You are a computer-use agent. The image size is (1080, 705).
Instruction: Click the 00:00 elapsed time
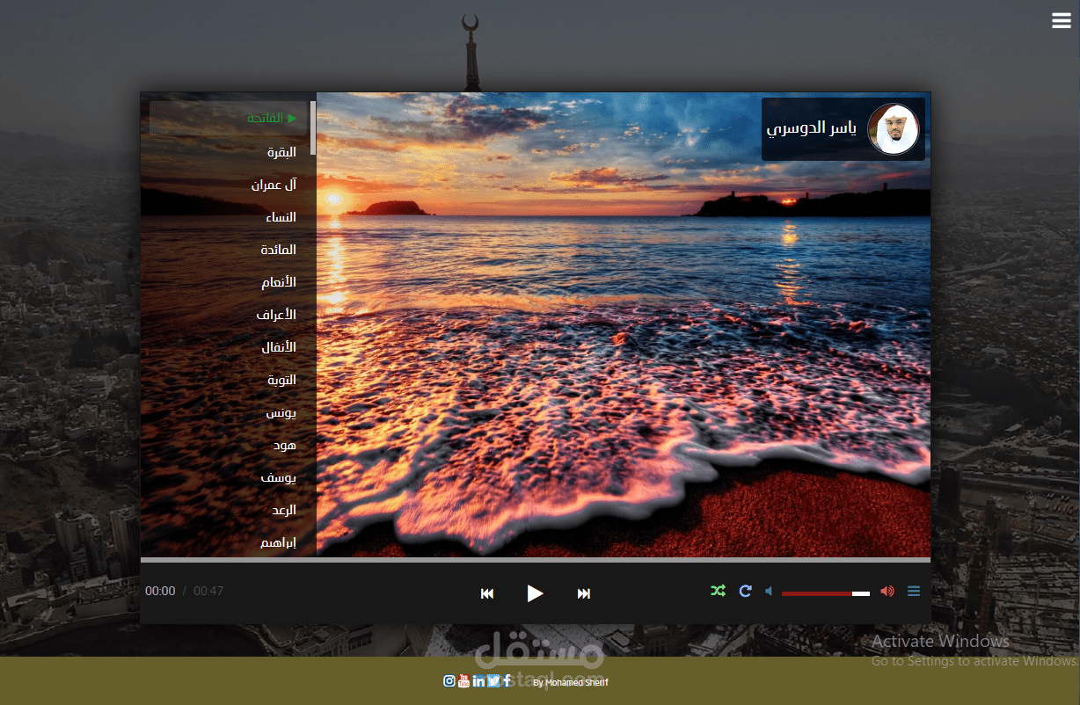160,591
